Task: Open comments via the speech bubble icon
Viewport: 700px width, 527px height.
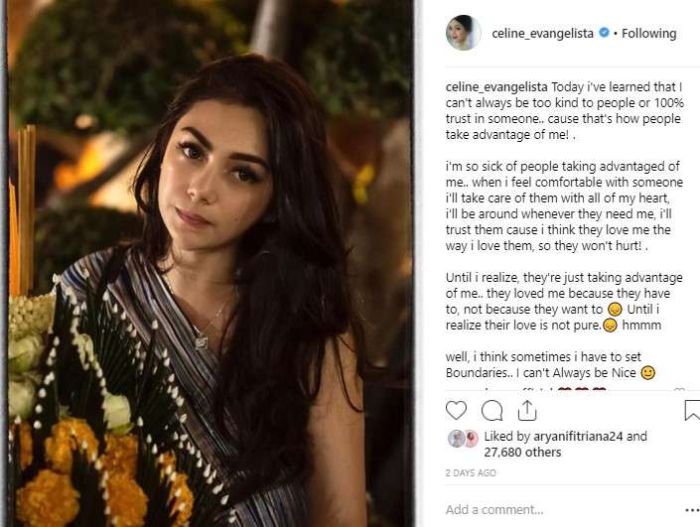Action: click(491, 410)
